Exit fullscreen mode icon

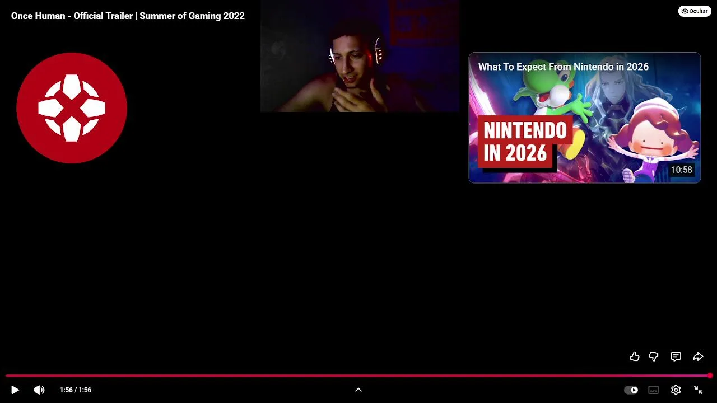699,390
